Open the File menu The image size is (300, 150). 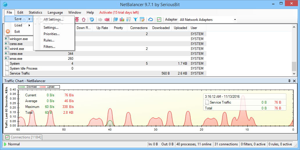[9, 12]
